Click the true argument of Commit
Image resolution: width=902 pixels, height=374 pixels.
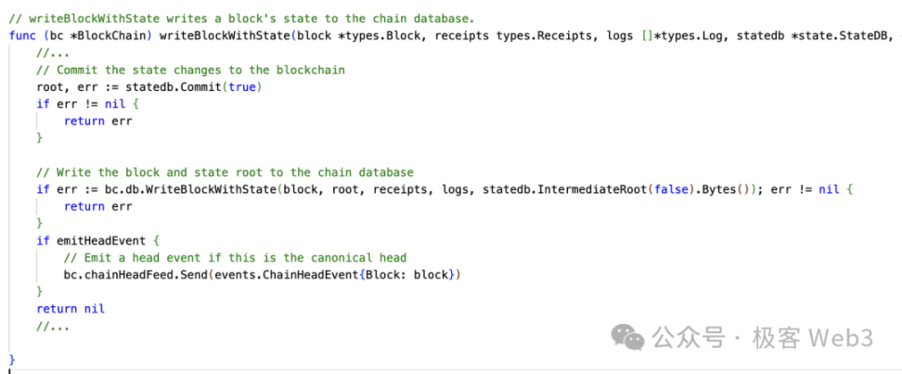click(x=242, y=87)
